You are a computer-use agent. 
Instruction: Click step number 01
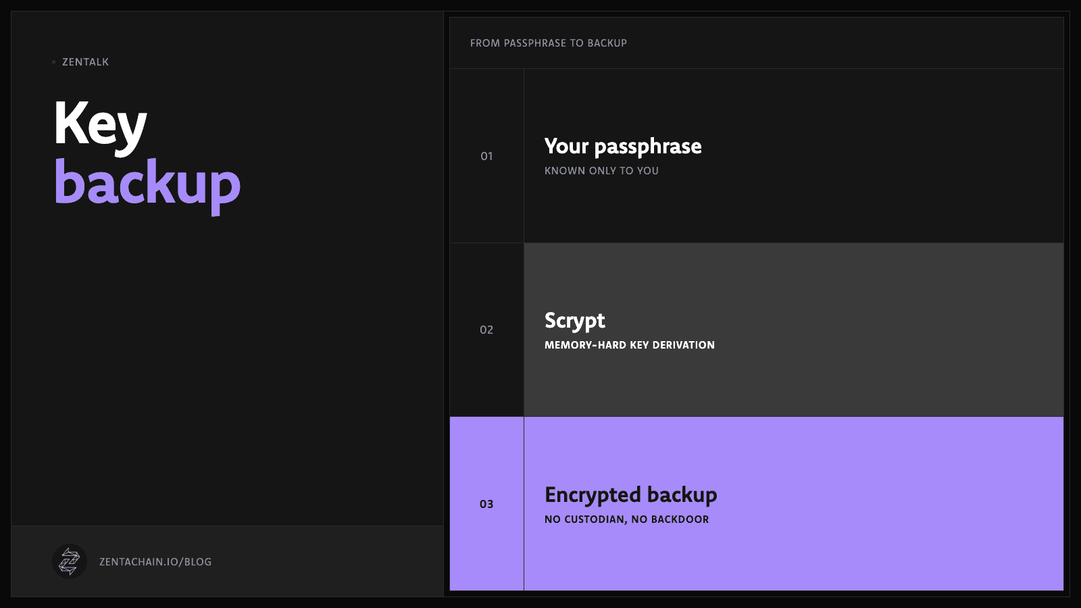pos(486,156)
